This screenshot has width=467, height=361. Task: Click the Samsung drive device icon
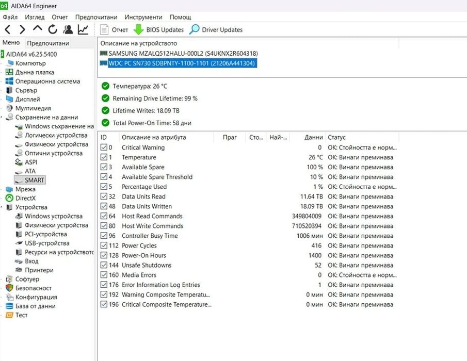(x=104, y=53)
